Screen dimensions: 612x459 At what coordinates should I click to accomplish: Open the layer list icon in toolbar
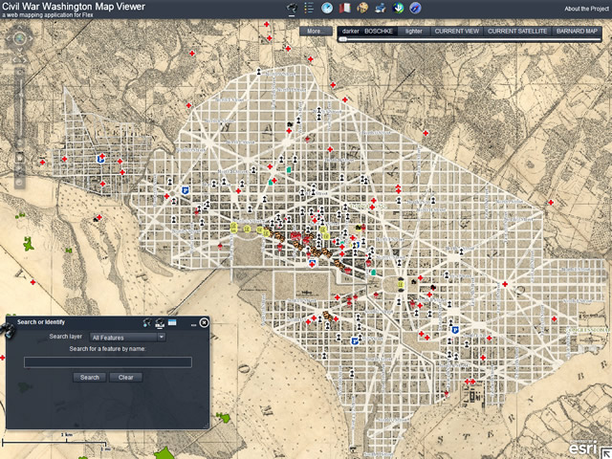point(308,8)
